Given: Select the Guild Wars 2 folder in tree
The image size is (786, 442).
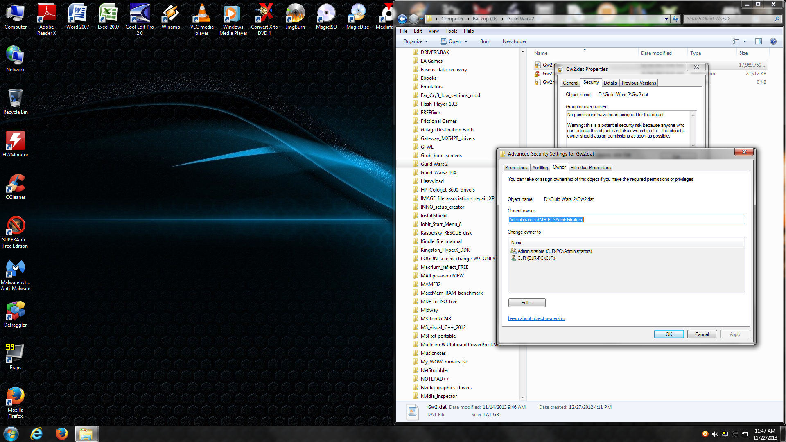Looking at the screenshot, I should tap(434, 164).
